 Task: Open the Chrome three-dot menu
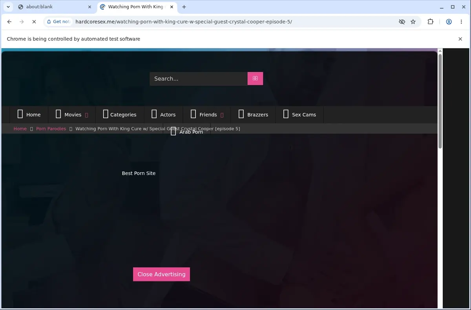tap(461, 22)
